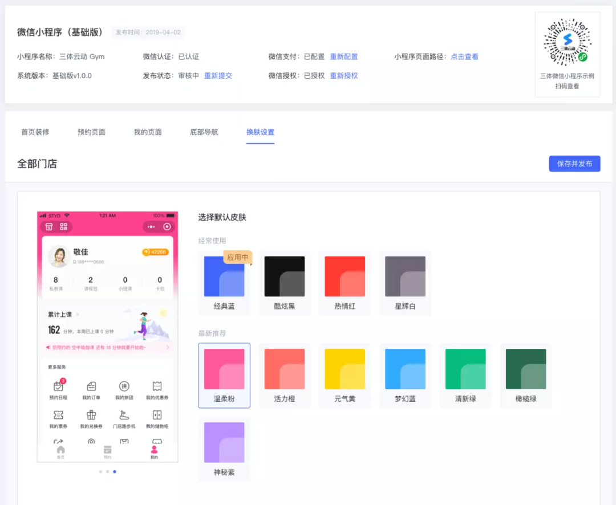Click the 应用中 badge on 经典蓝
The image size is (616, 505).
[x=238, y=257]
